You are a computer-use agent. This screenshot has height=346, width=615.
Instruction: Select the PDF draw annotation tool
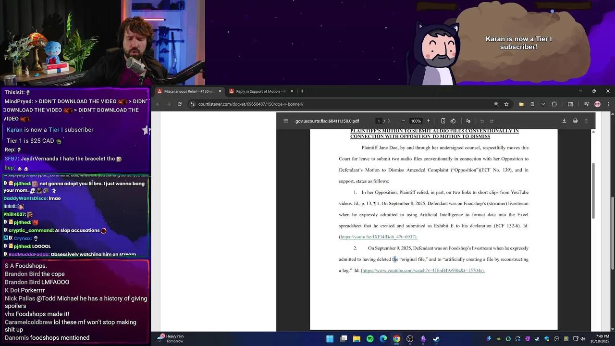[468, 121]
